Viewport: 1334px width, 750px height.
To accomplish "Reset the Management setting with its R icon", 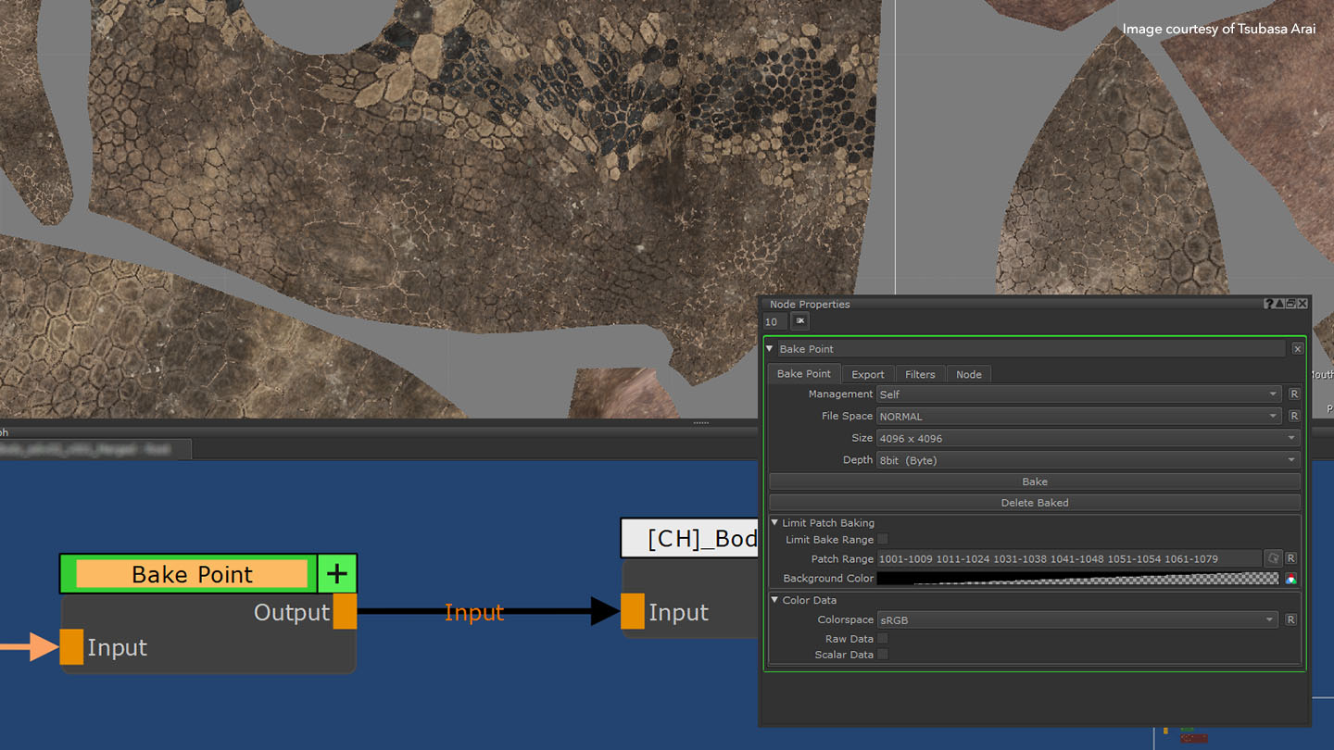I will point(1294,394).
